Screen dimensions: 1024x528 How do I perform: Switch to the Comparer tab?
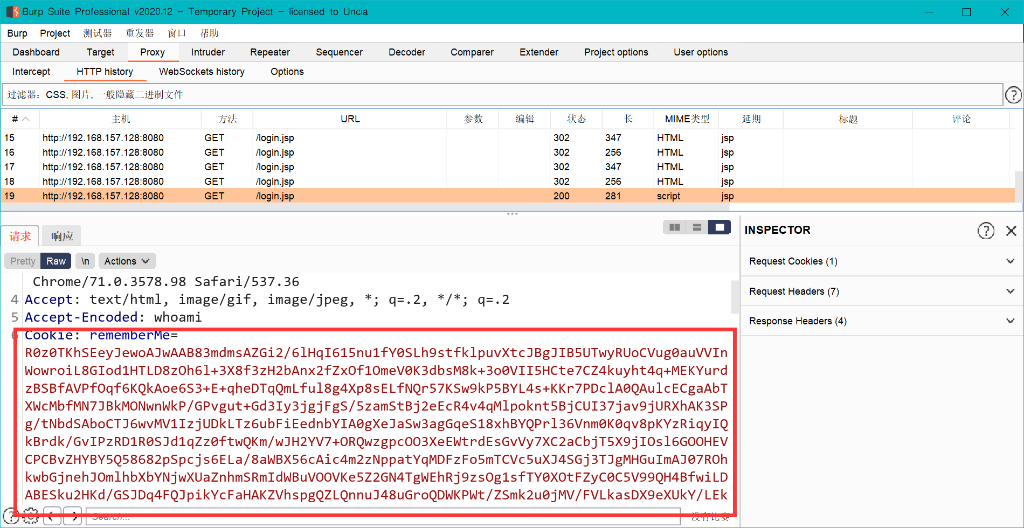click(x=472, y=52)
